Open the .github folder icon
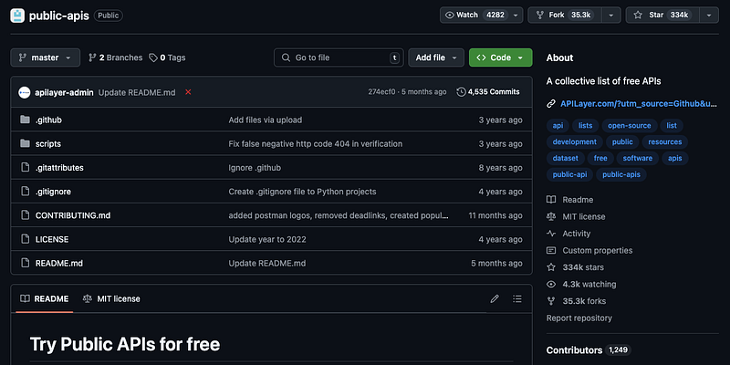The image size is (730, 365). click(x=26, y=120)
